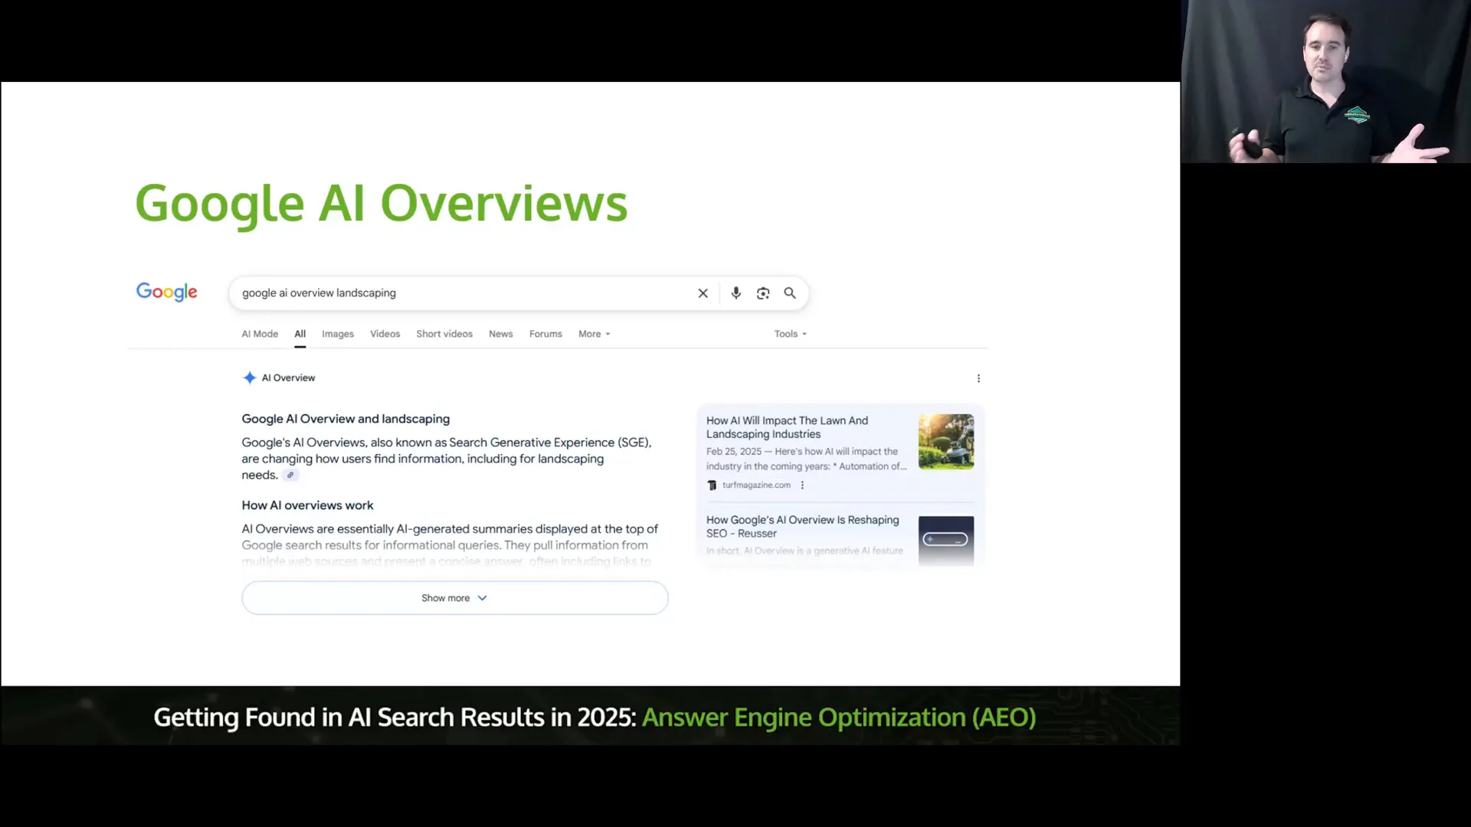Click the AI Overview sparkle icon
The width and height of the screenshot is (1471, 827).
pos(249,378)
